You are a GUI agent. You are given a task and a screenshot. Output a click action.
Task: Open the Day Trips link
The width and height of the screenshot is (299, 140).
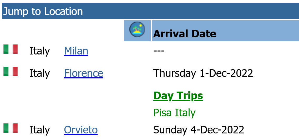(x=178, y=96)
